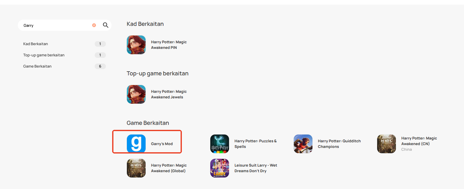The height and width of the screenshot is (189, 464).
Task: Select the Game Berkaitan sidebar filter
Action: point(64,66)
